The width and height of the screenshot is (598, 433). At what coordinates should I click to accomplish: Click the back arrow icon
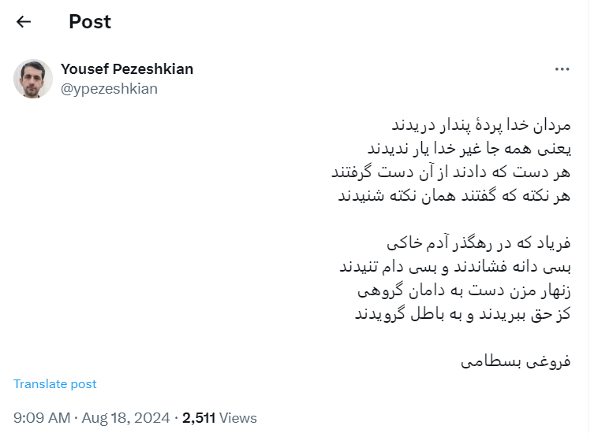coord(24,22)
